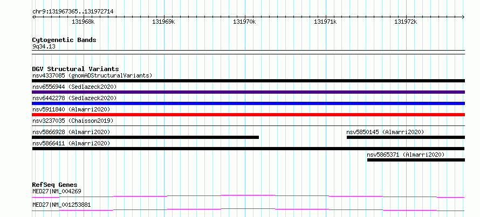Image resolution: width=480 pixels, height=217 pixels.
Task: Click the chr9:131967365..131972714 coordinate label
Action: (x=73, y=12)
